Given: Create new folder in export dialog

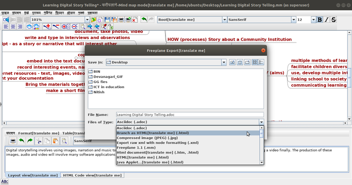Looking at the screenshot, I should (x=247, y=62).
